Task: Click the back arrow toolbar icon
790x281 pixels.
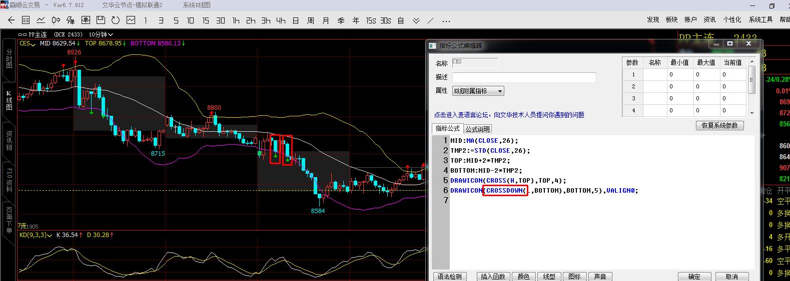Action: pos(11,20)
